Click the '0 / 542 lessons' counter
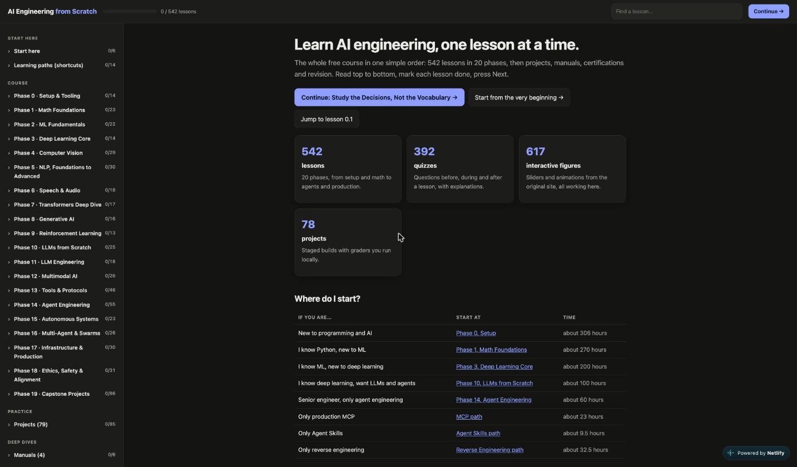The image size is (797, 467). pos(179,11)
